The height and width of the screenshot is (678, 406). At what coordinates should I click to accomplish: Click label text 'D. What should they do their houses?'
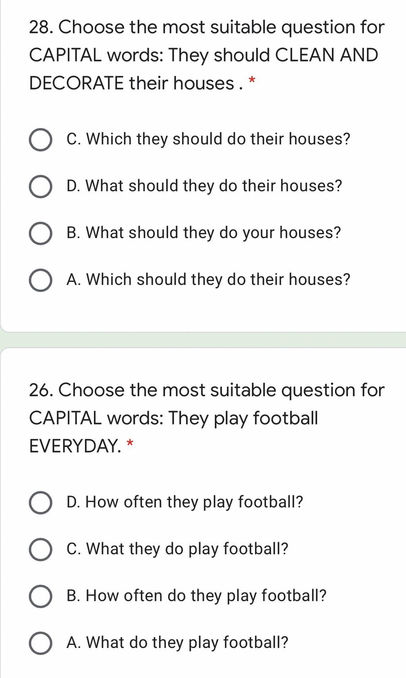pos(204,186)
